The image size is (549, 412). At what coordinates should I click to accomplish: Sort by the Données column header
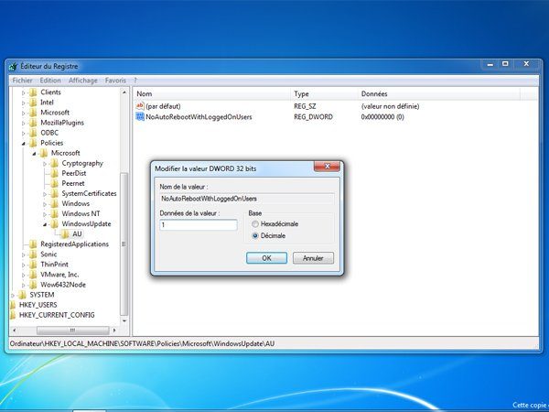tap(439, 94)
